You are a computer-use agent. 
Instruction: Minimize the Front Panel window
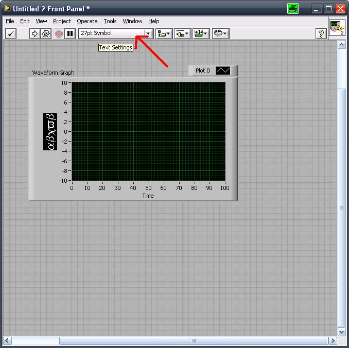316,9
